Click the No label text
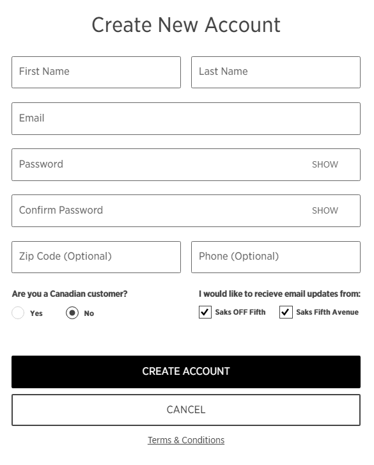The height and width of the screenshot is (465, 374). point(89,313)
